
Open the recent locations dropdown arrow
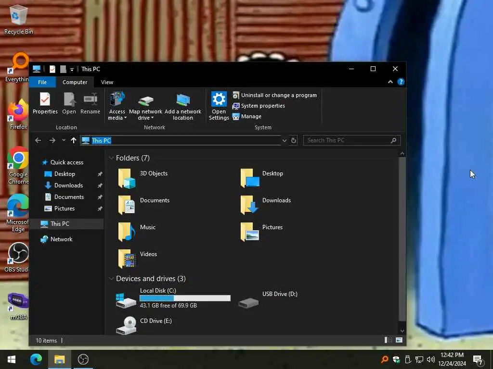(x=64, y=140)
